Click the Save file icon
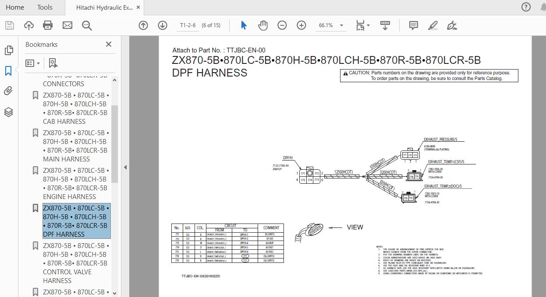This screenshot has width=546, height=297. coord(9,25)
